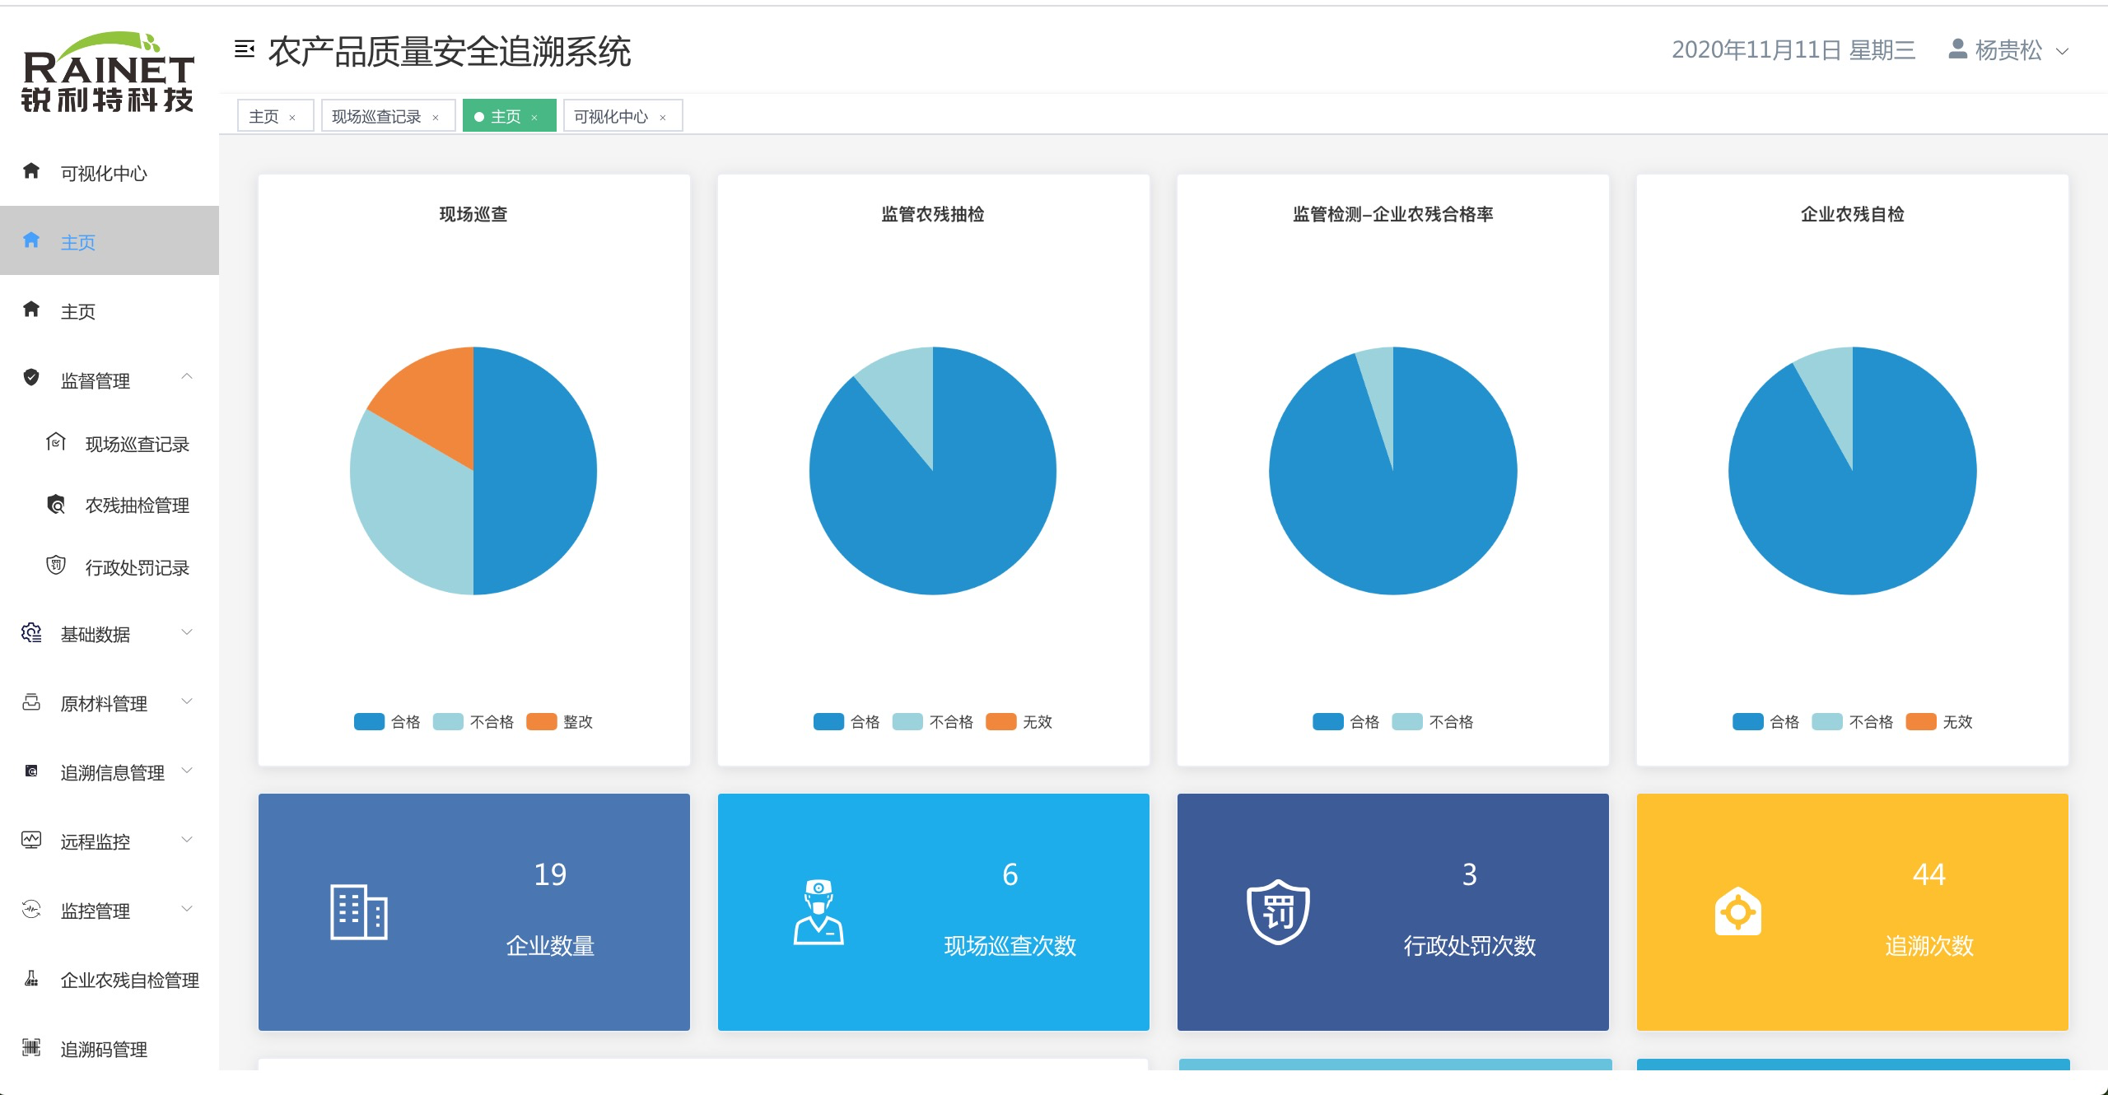2108x1095 pixels.
Task: Click the user name 杨贵松
Action: (x=2008, y=50)
